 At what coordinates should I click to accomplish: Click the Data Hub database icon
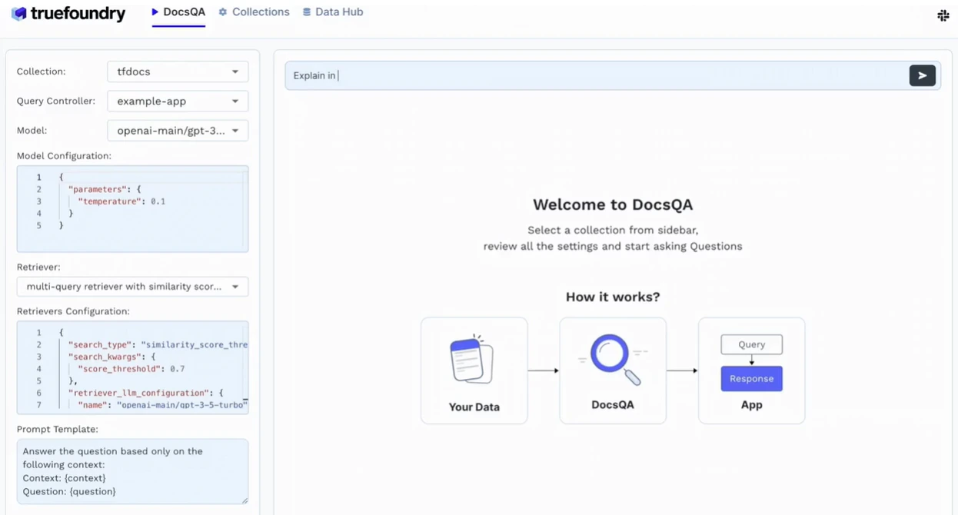pyautogui.click(x=307, y=12)
